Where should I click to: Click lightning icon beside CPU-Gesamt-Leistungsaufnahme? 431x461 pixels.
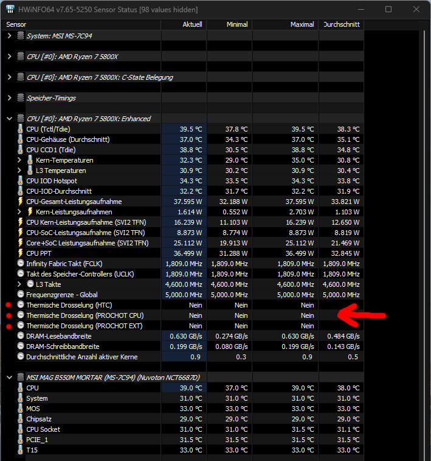[x=20, y=202]
